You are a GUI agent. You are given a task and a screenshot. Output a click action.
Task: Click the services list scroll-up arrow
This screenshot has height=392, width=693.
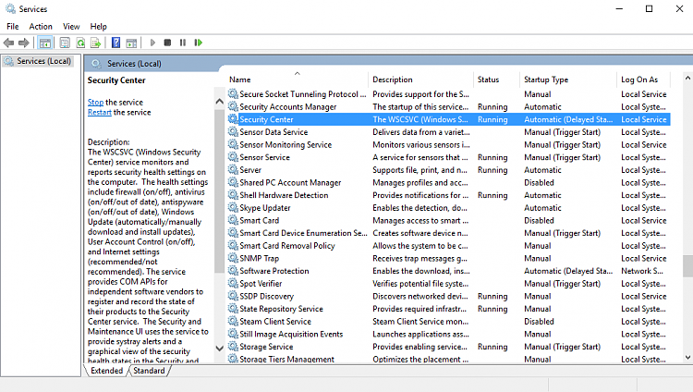[687, 78]
